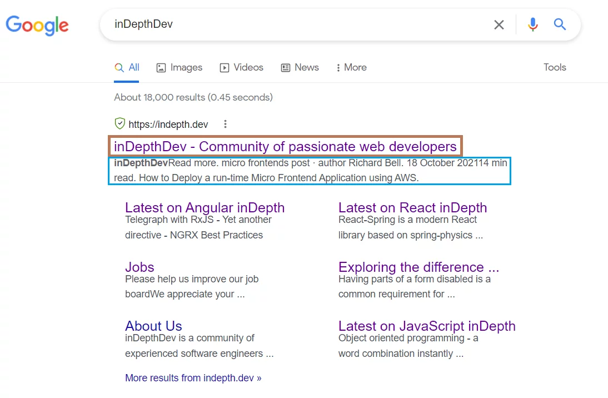Click the Please help us improve our job description
608x398 pixels.
pyautogui.click(x=192, y=286)
